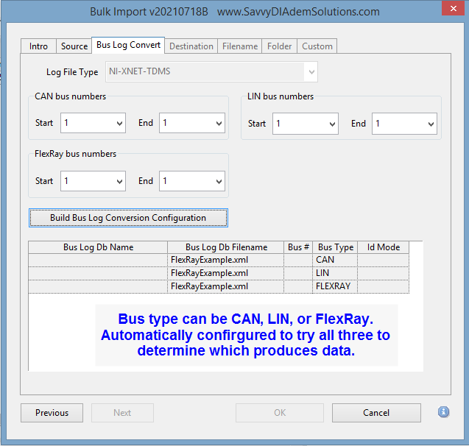
Task: Select the Filename tab
Action: point(240,46)
